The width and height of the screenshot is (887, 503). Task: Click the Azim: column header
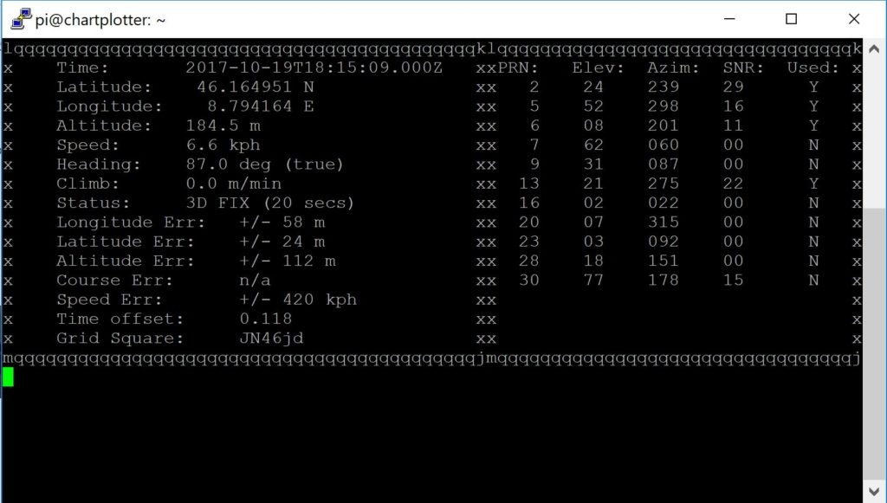click(x=673, y=68)
